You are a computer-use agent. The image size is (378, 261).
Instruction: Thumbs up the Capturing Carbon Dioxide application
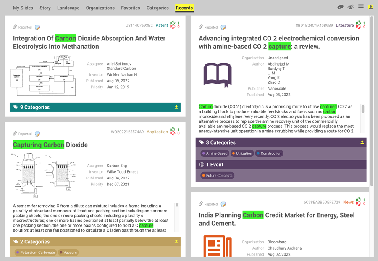click(173, 129)
